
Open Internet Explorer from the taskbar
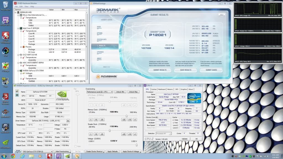pos(22,156)
